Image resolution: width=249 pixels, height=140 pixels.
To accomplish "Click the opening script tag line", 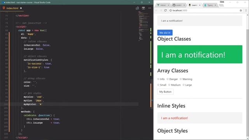I will coord(21,27).
